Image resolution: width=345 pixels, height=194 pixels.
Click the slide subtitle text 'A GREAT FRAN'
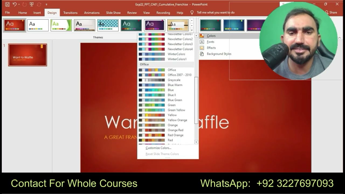click(x=121, y=137)
